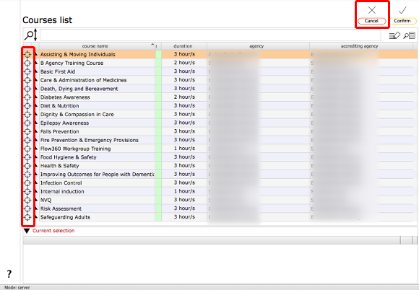Select target icon for Diabetes Awareness

coord(27,97)
